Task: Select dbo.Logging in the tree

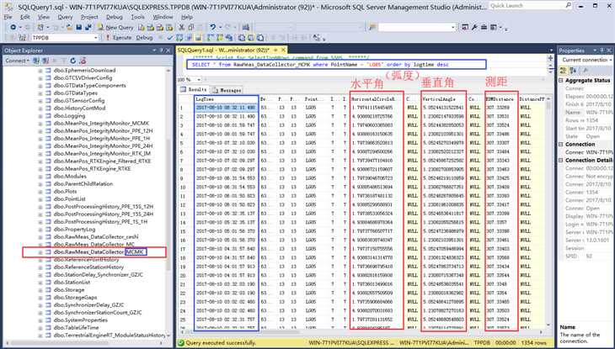Action: tap(69, 116)
